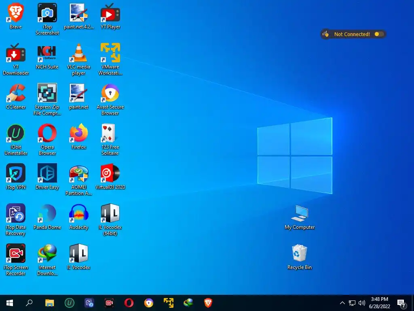Open the CCleaner desktop shortcut
This screenshot has width=414, height=311.
16,96
